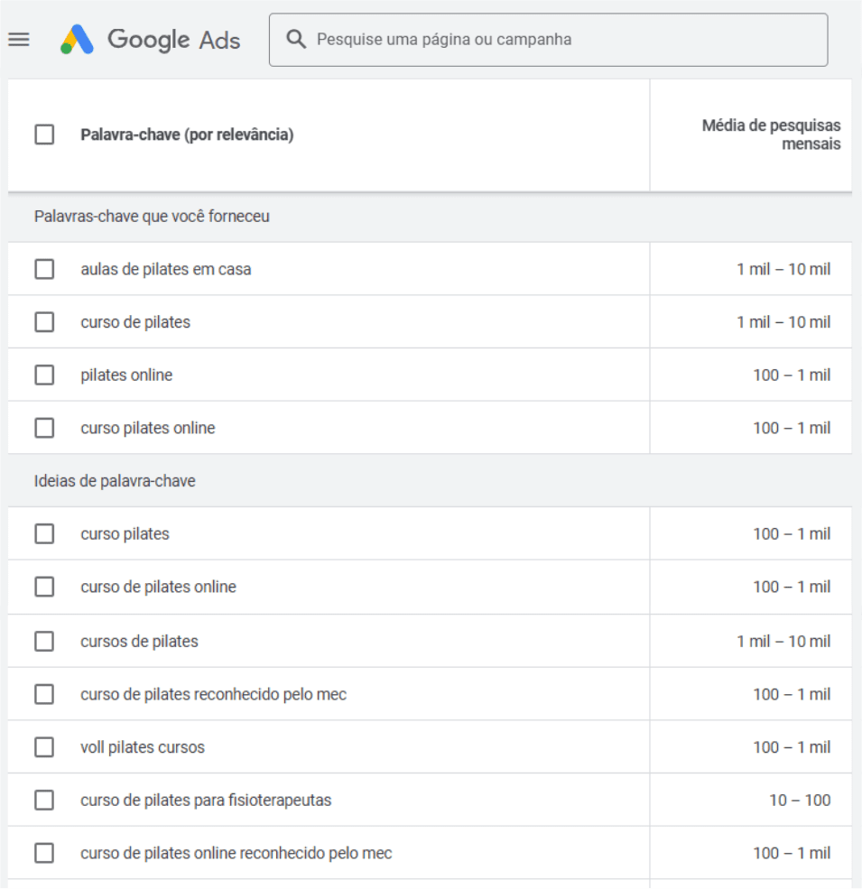
Task: Select 'curso de pilates online reconhecido pelo mec' checkbox
Action: 44,853
